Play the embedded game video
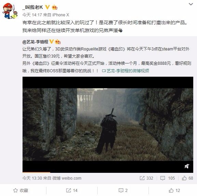The height and width of the screenshot is (196, 197). [108, 124]
